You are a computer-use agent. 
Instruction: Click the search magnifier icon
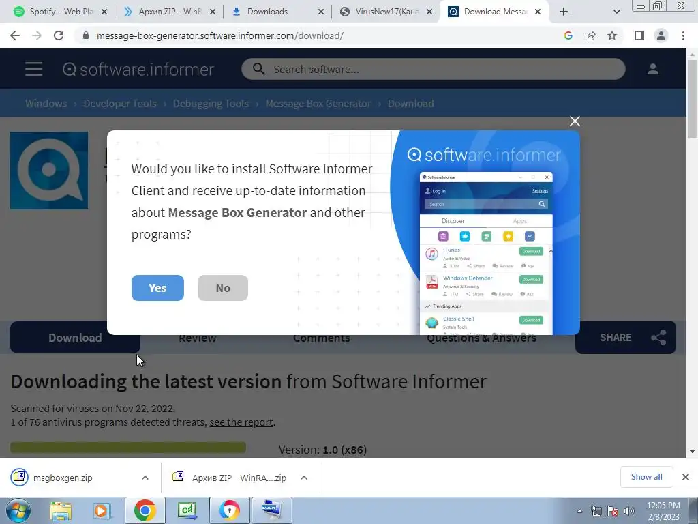[x=258, y=69]
